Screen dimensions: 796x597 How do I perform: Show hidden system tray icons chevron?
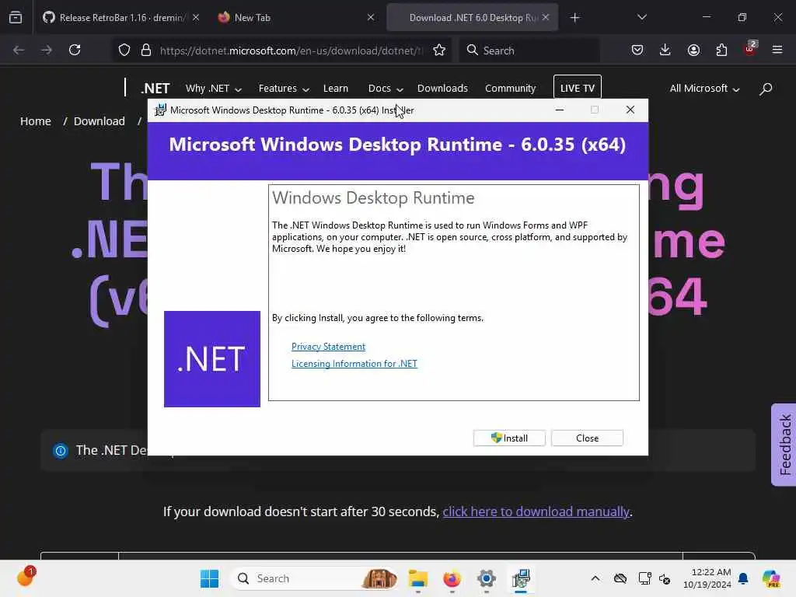[595, 578]
